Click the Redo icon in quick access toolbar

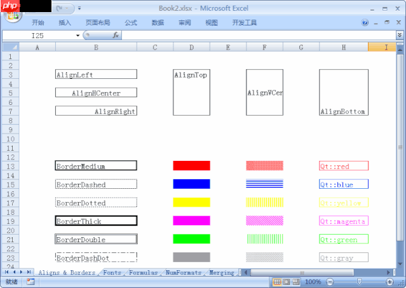(x=59, y=8)
